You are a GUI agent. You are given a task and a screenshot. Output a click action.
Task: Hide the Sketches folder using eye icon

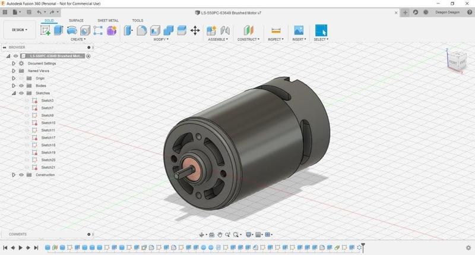(x=21, y=93)
